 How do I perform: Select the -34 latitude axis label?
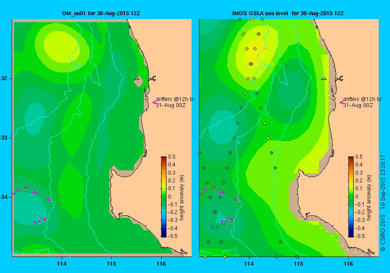click(4, 197)
